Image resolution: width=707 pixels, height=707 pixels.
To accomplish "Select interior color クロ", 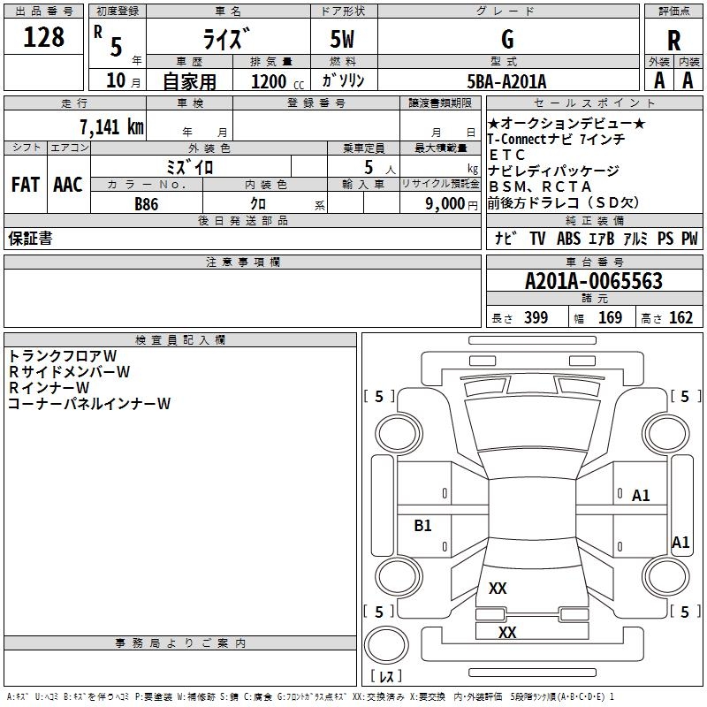I will (x=258, y=203).
